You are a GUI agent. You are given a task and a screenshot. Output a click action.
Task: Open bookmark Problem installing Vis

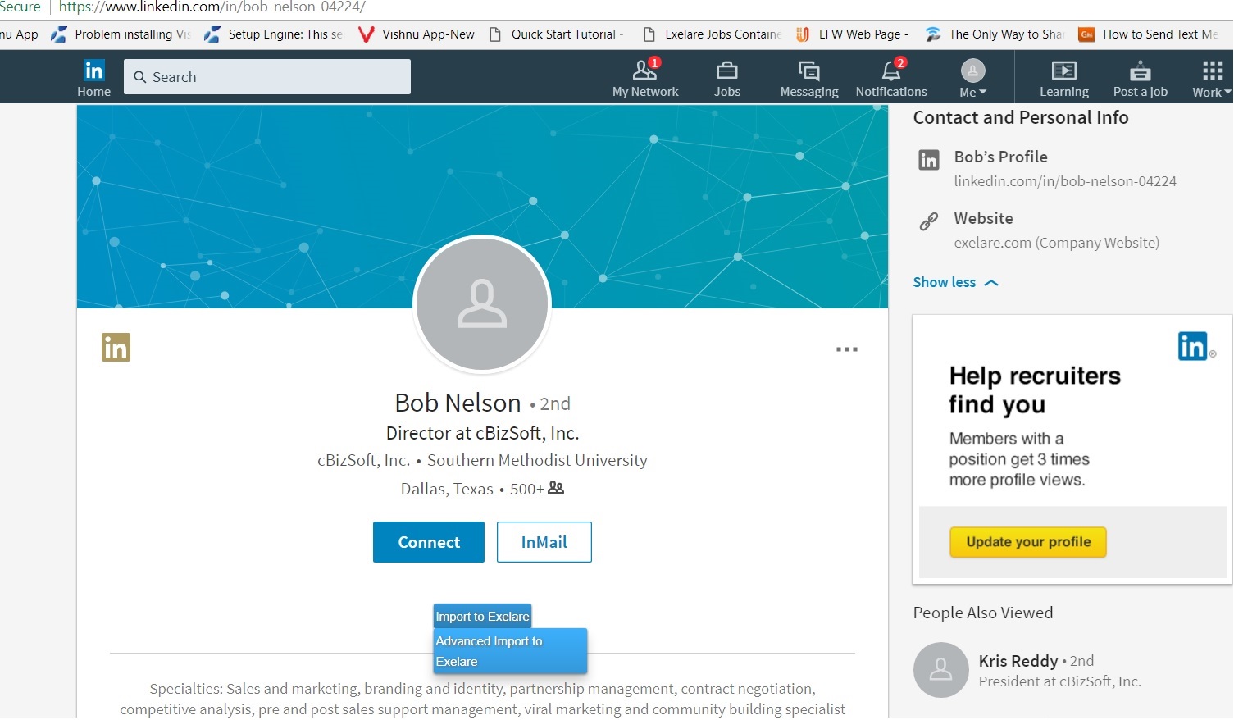(121, 34)
